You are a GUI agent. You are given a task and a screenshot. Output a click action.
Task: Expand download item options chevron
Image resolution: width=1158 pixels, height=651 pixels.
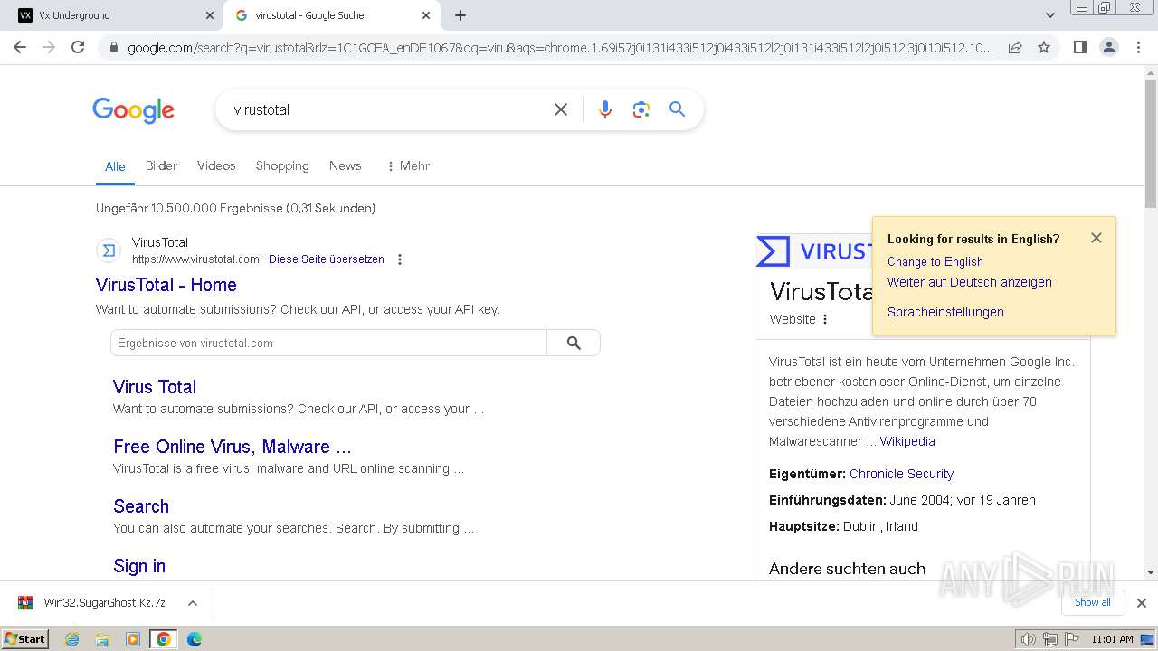(193, 603)
